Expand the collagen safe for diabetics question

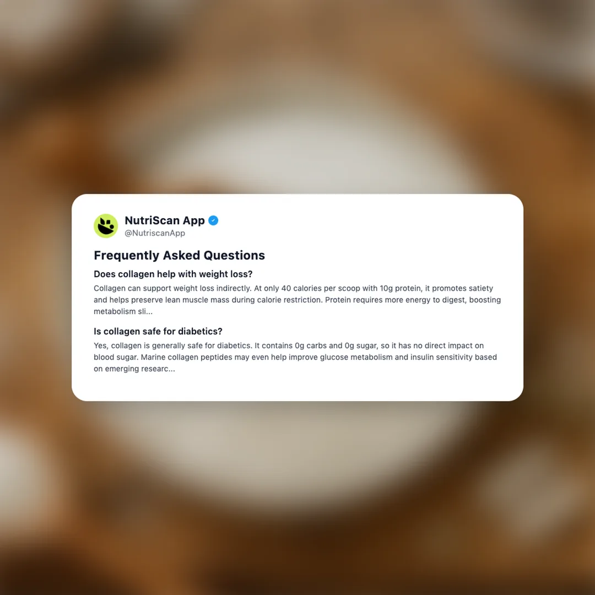tap(158, 331)
